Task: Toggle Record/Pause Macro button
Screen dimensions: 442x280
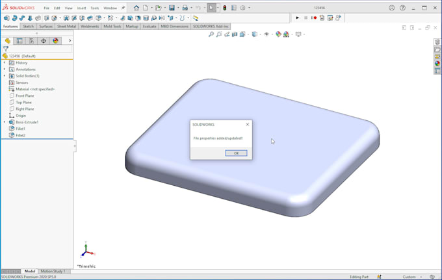Action: (x=314, y=18)
